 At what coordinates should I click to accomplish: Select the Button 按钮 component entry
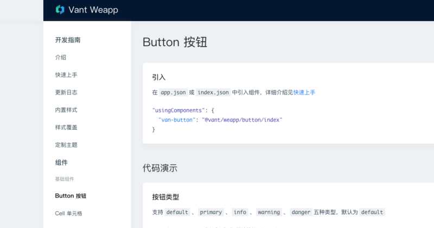[71, 196]
